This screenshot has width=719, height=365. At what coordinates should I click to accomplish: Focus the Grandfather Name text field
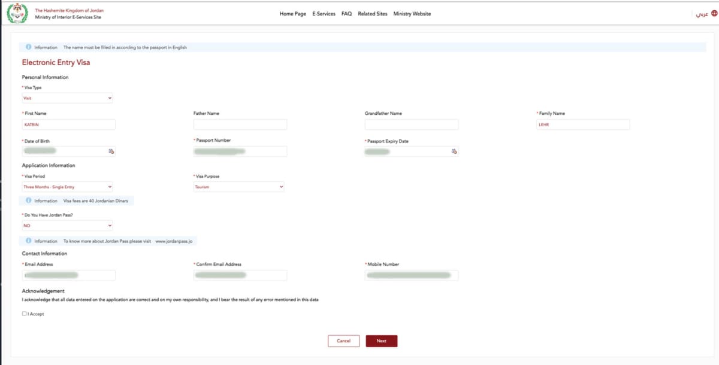(411, 124)
